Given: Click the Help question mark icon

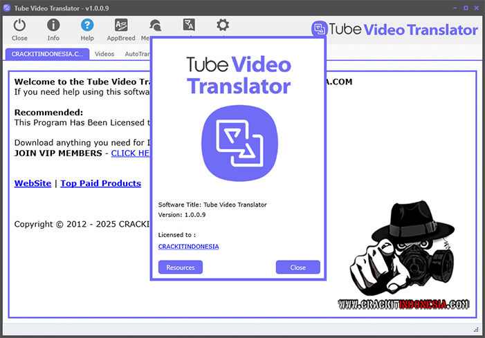Looking at the screenshot, I should click(x=87, y=26).
